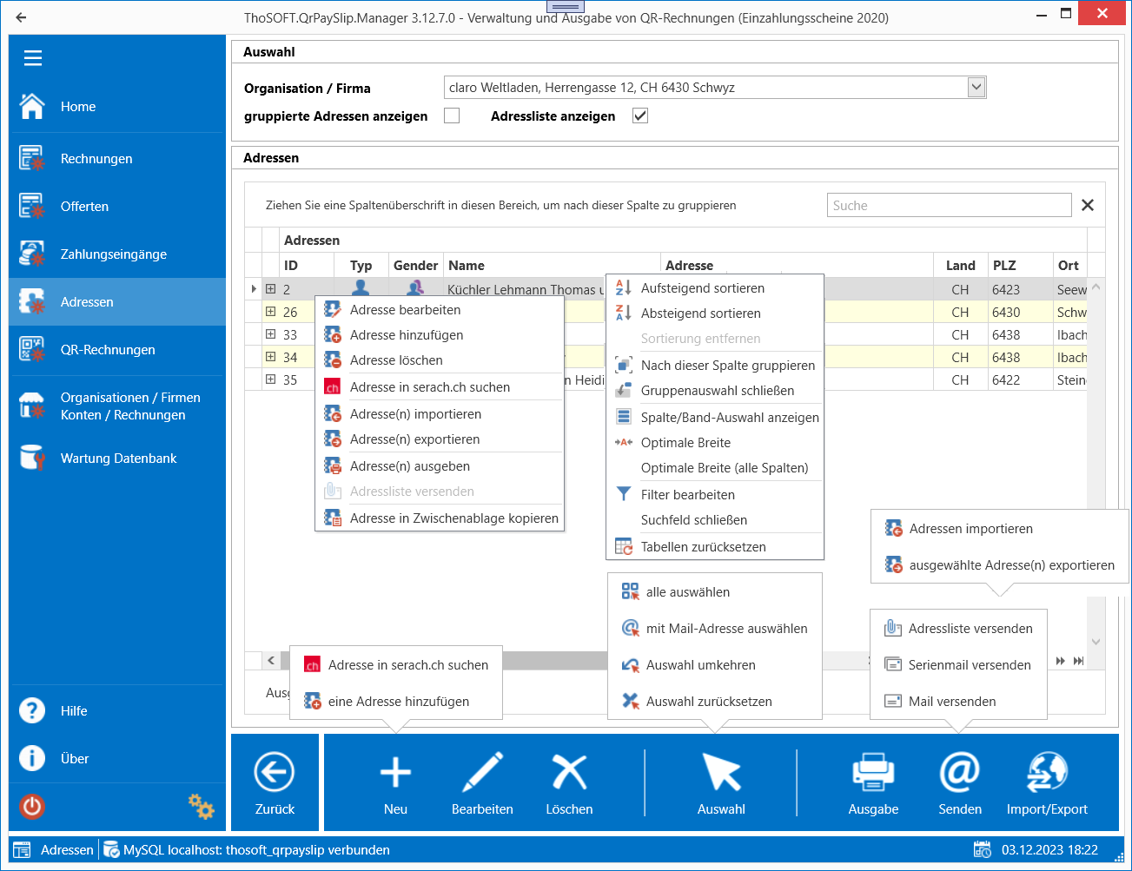Select Adresse in Zwischenablage kopieren

point(440,518)
